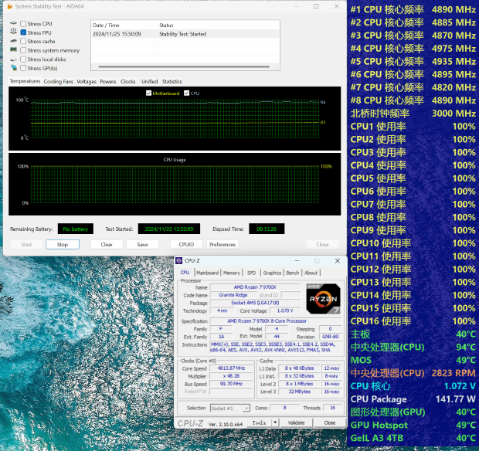Click the Validate button in CPU-Z
Viewport: 479px width, 451px height.
point(297,422)
